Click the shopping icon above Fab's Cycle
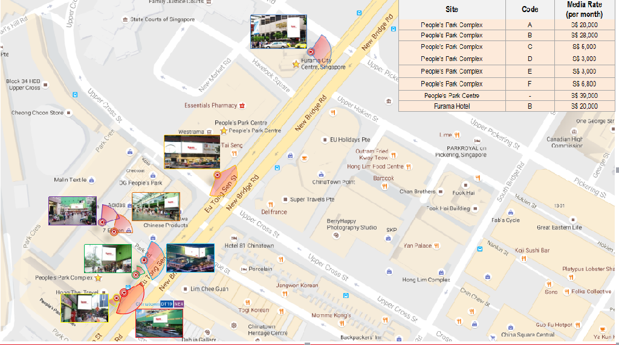 (x=510, y=212)
